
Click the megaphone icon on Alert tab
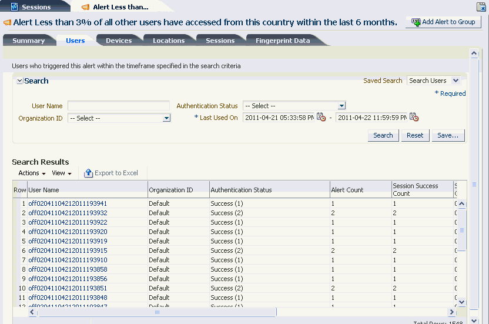coord(85,7)
